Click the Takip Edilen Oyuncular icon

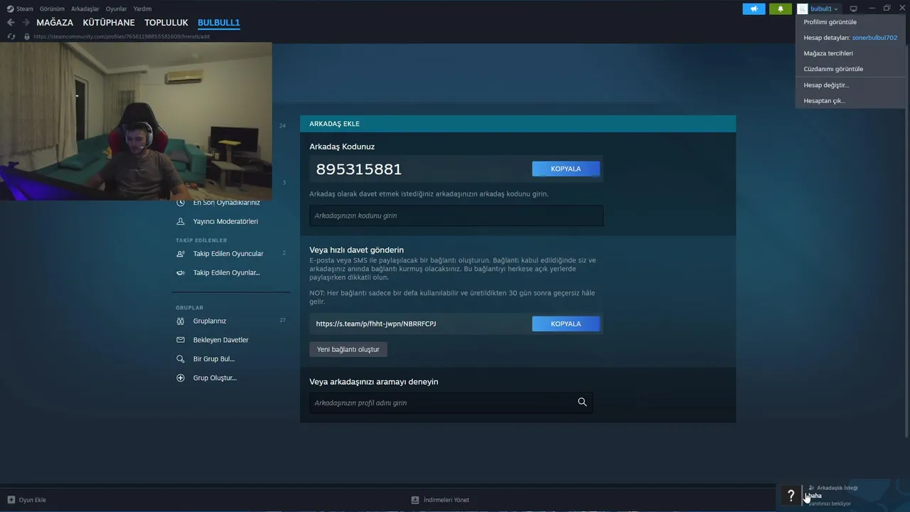click(x=181, y=254)
